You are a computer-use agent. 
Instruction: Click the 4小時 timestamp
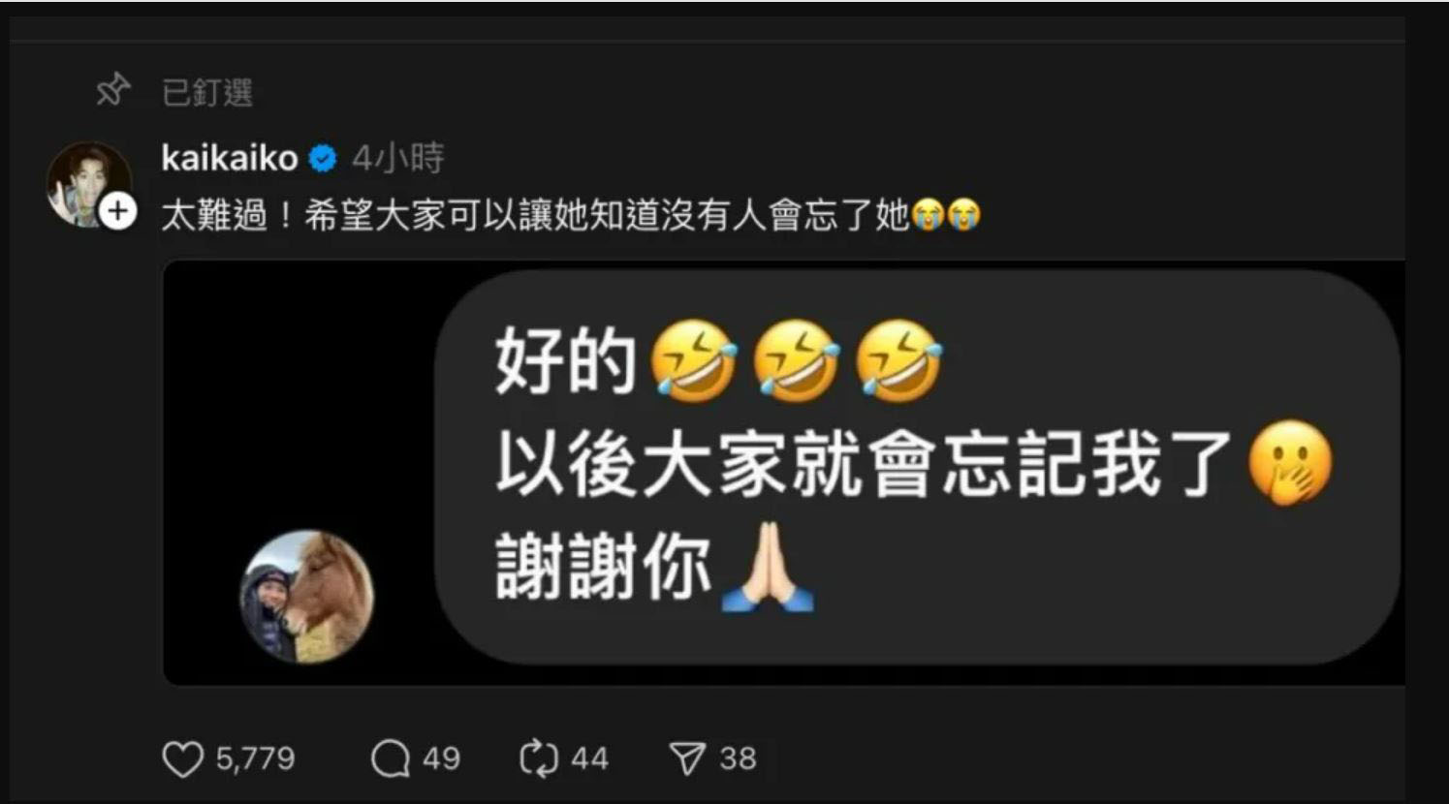click(397, 158)
